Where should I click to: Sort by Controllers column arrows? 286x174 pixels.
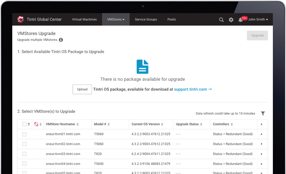coord(232,124)
